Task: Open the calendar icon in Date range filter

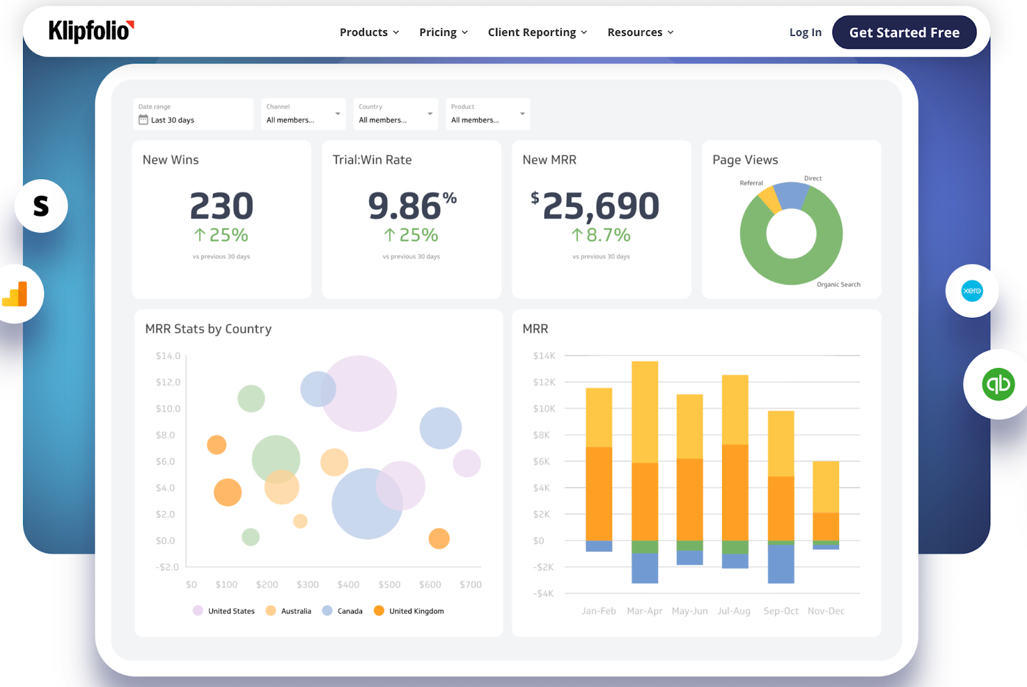Action: (144, 119)
